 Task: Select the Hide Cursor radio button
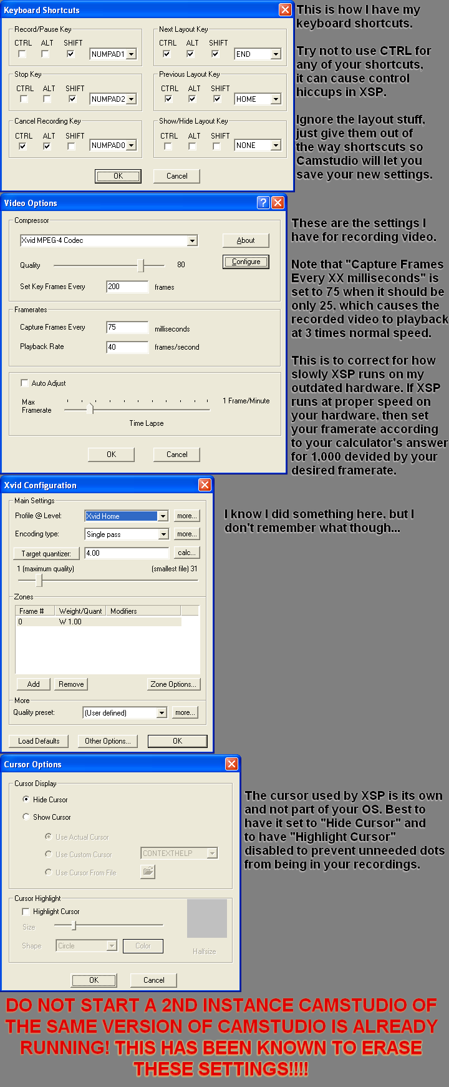[26, 799]
